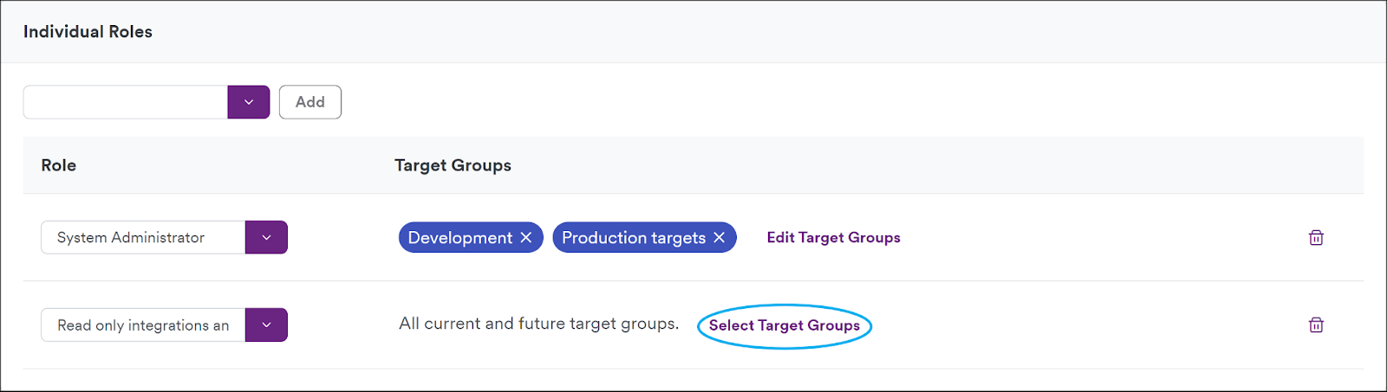Remove the Development target group chip

[x=526, y=237]
